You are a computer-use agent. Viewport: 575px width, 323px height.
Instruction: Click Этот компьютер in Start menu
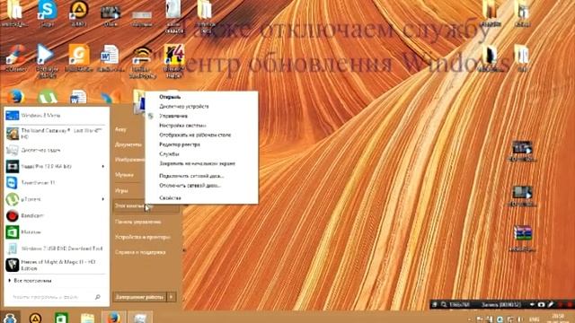(146, 206)
